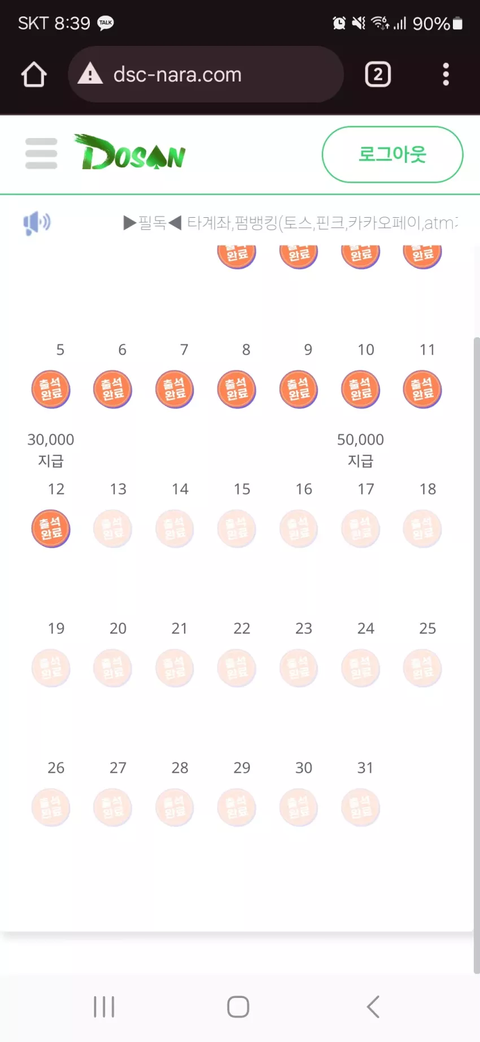Tap the Android recent apps button
480x1042 pixels.
[x=104, y=1007]
